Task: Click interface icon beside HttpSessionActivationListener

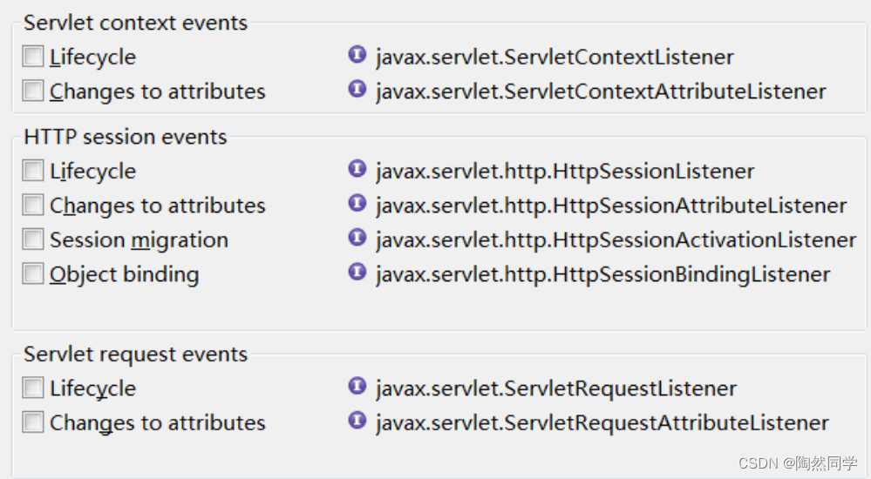Action: coord(357,238)
